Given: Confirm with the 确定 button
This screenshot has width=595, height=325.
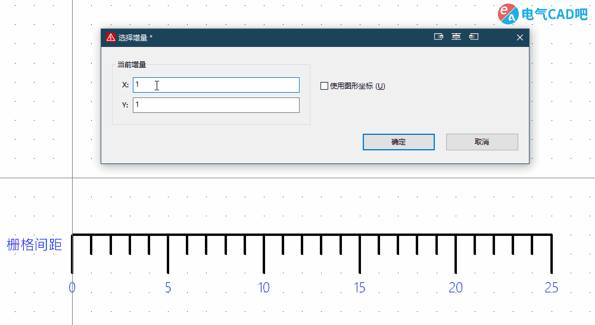Looking at the screenshot, I should tap(398, 142).
